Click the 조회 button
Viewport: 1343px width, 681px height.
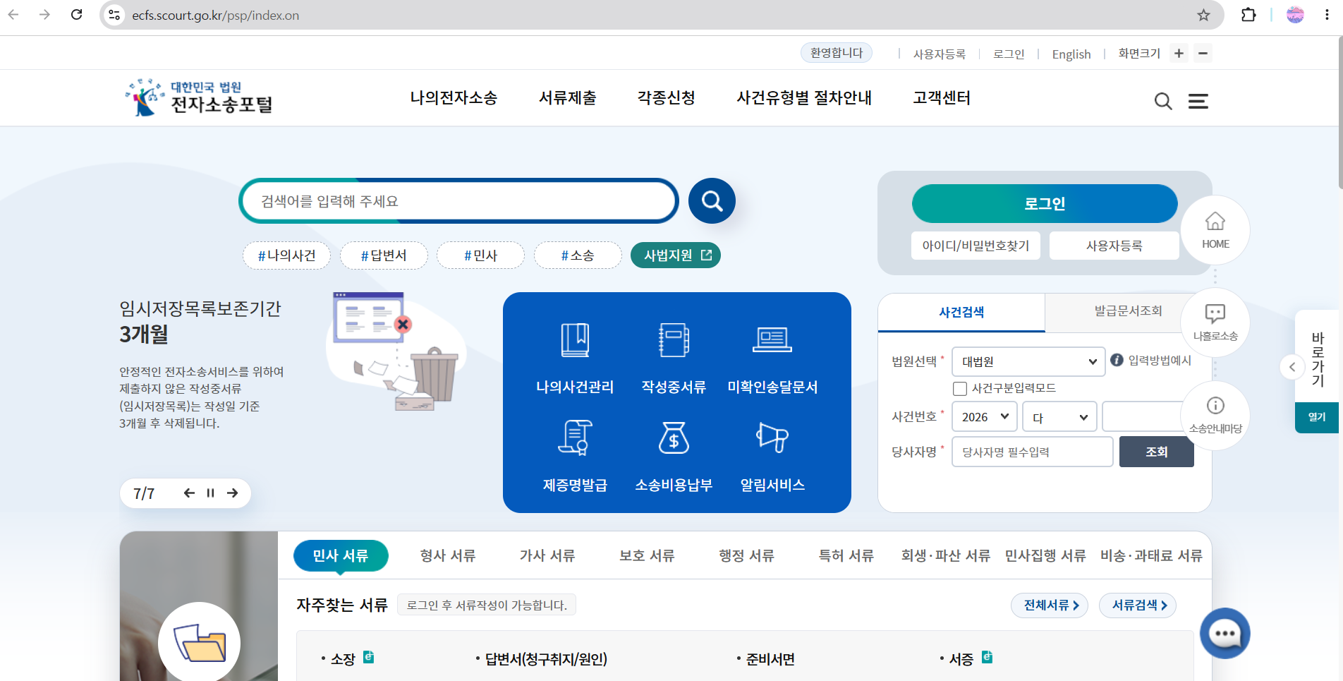point(1156,452)
